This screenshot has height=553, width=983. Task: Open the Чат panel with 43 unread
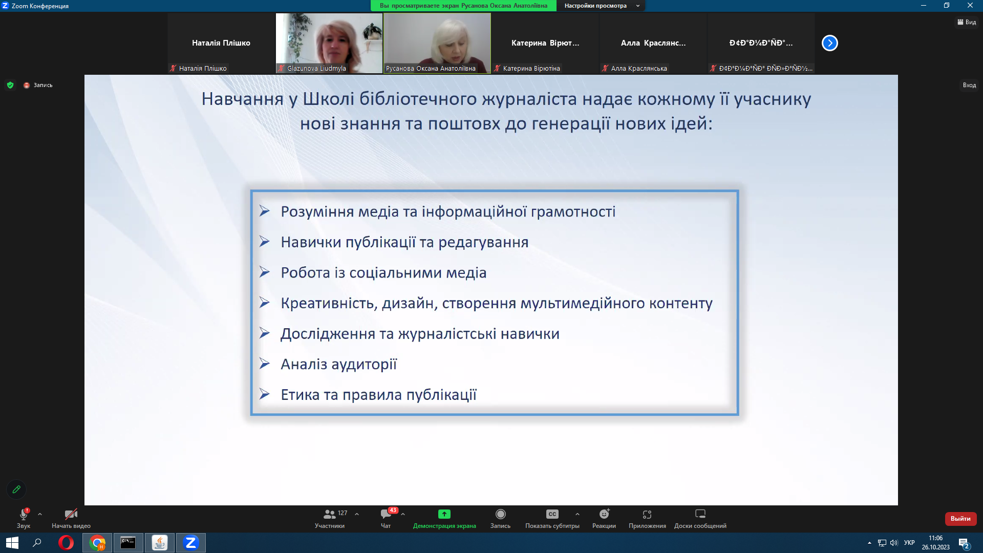(387, 518)
